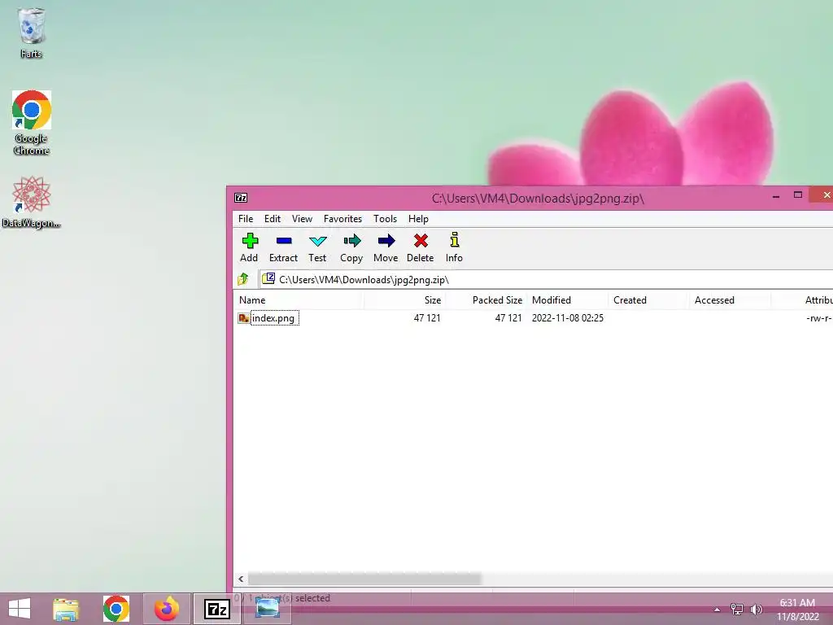Select the DataWagon desktop shortcut
Image resolution: width=833 pixels, height=625 pixels.
point(32,203)
